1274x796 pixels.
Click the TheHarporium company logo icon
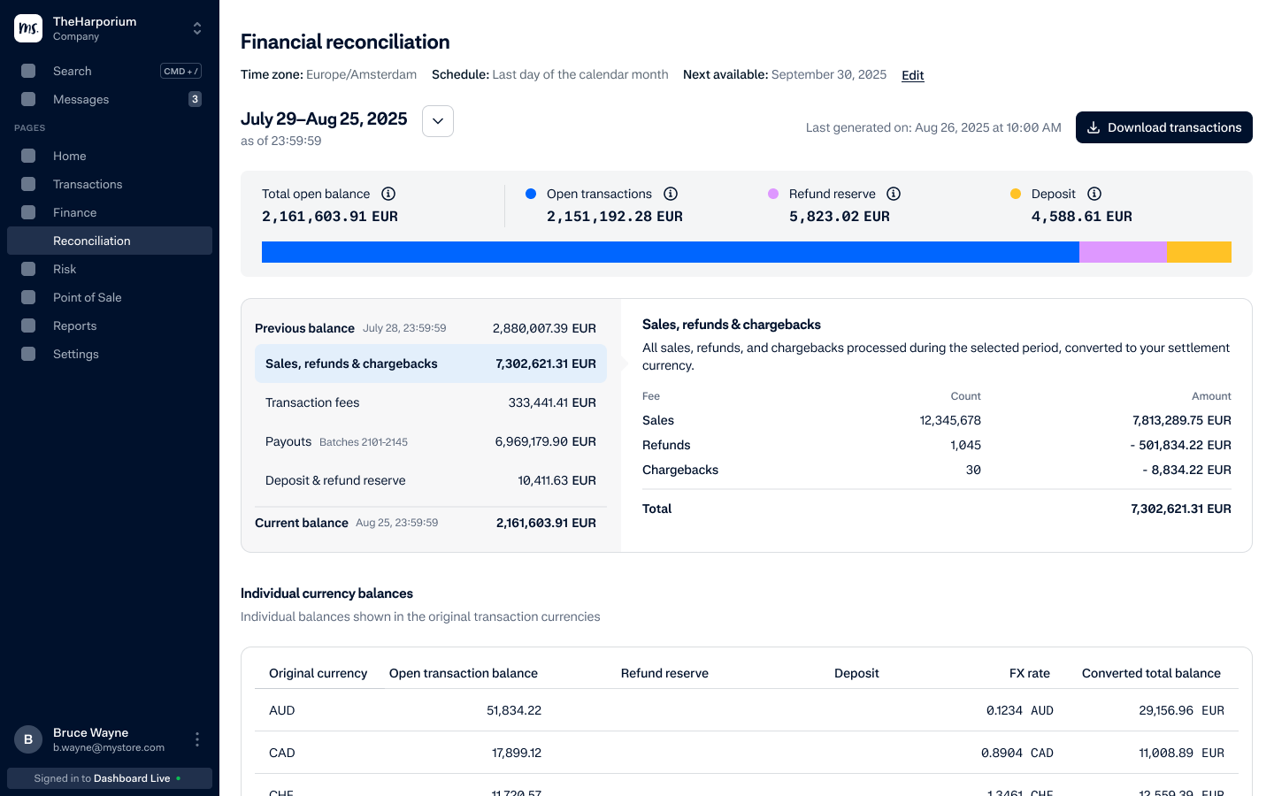[28, 28]
